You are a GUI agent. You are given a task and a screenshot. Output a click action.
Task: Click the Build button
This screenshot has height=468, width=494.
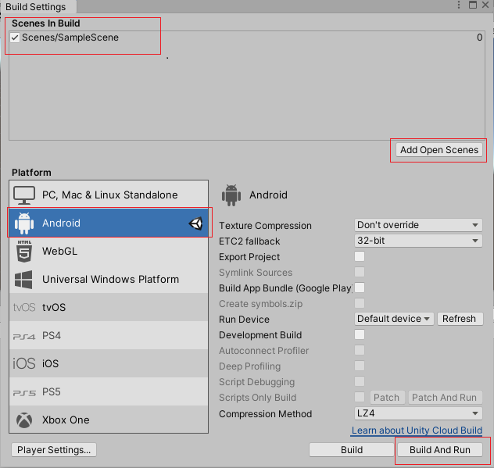(352, 450)
